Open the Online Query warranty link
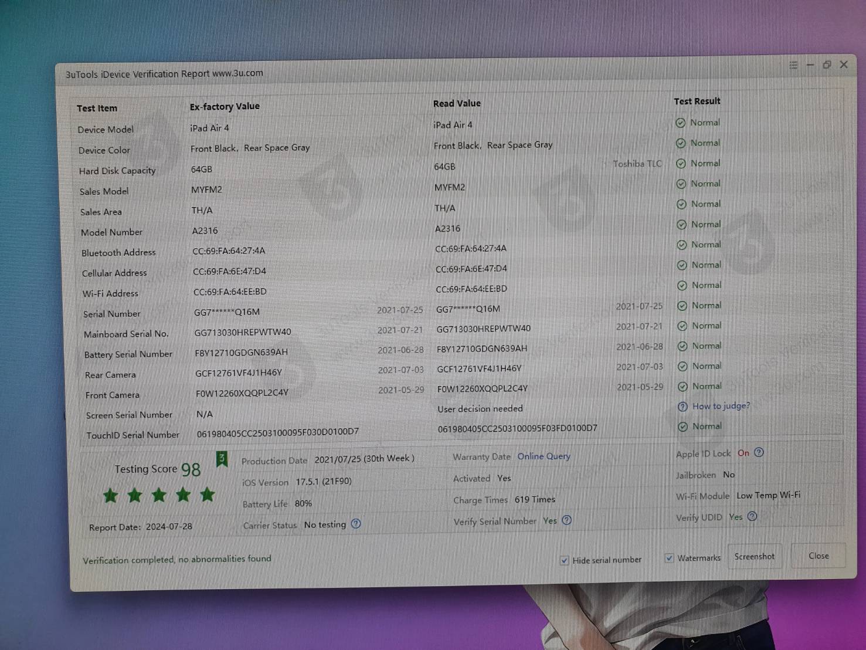Viewport: 866px width, 650px height. click(x=544, y=456)
